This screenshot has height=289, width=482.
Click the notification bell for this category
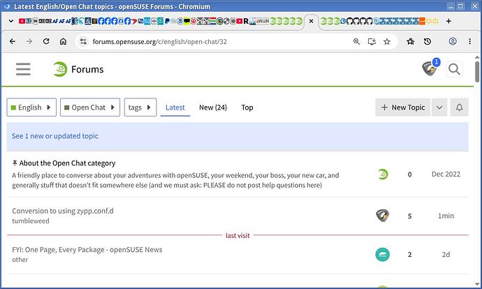coord(459,108)
